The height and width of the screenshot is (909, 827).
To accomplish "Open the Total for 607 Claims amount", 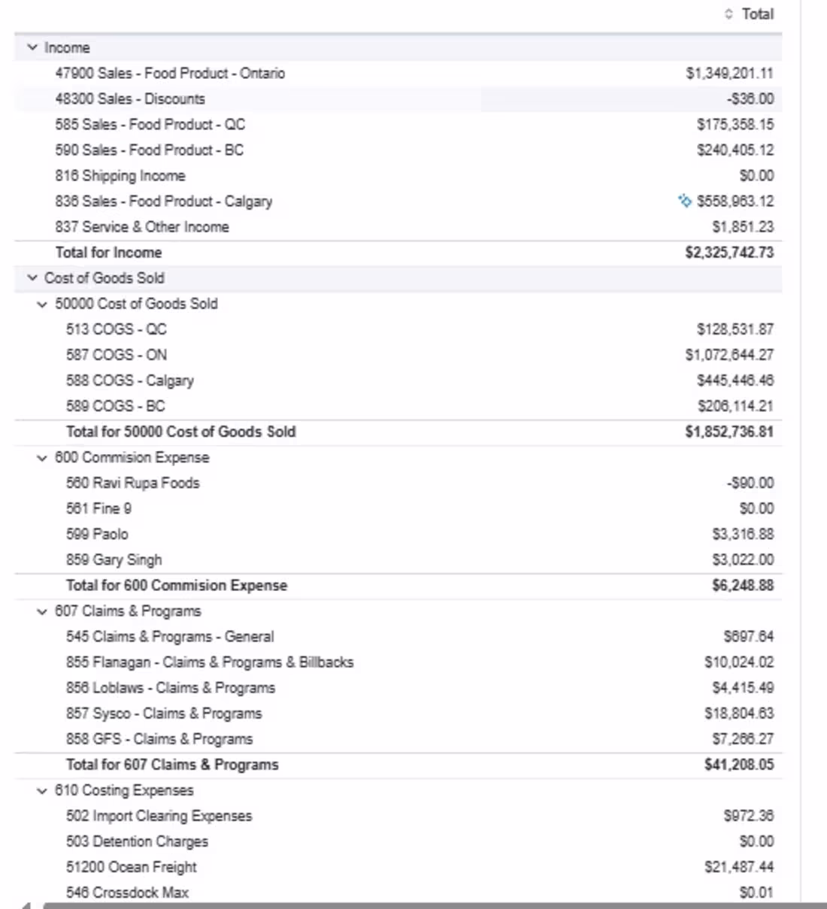I will (x=739, y=765).
